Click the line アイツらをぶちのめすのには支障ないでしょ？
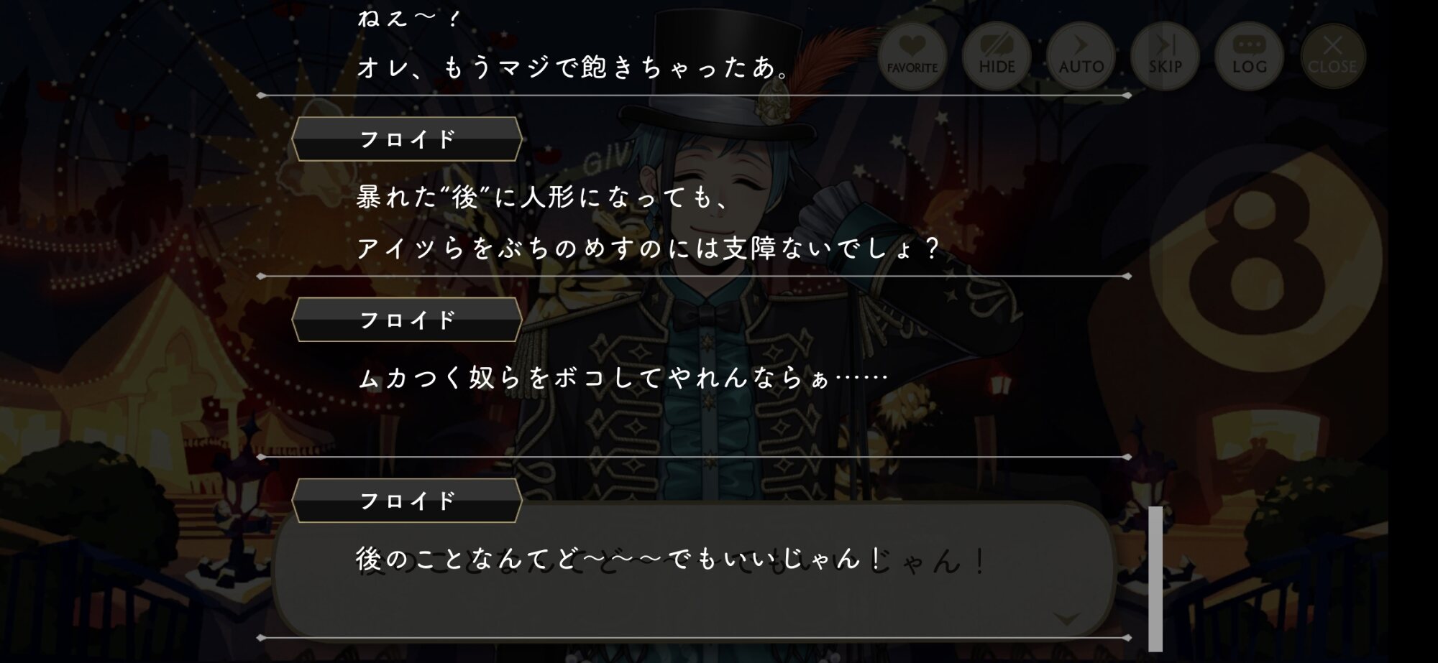The width and height of the screenshot is (1438, 663). 649,249
